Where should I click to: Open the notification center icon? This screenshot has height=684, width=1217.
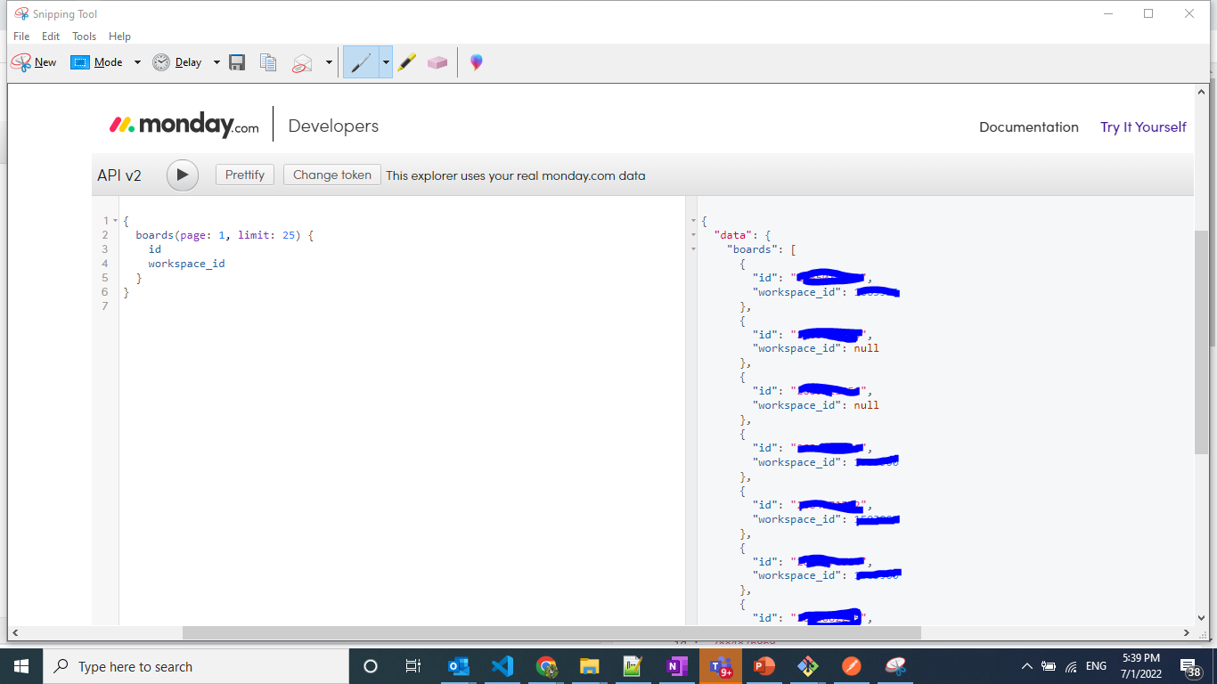[1190, 666]
